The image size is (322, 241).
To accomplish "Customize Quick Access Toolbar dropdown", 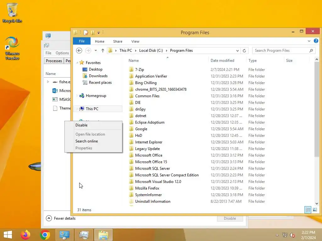I will [98, 33].
